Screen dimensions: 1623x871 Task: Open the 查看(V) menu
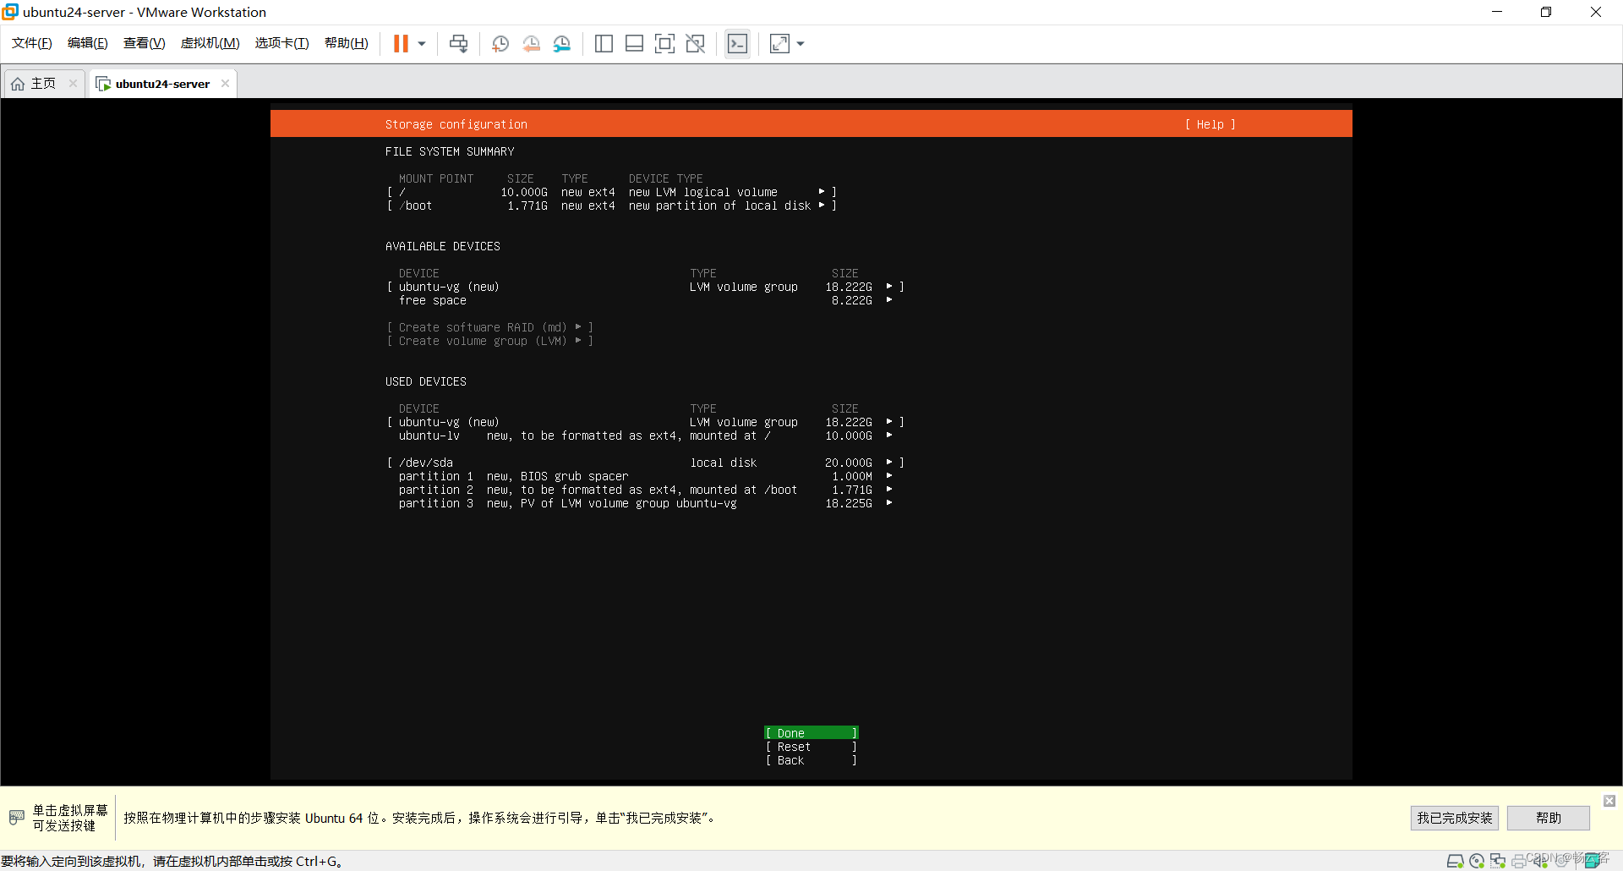145,43
